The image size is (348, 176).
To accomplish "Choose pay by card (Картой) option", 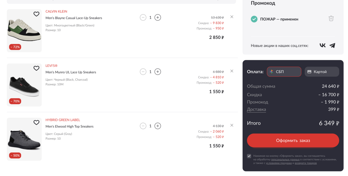I will point(322,72).
